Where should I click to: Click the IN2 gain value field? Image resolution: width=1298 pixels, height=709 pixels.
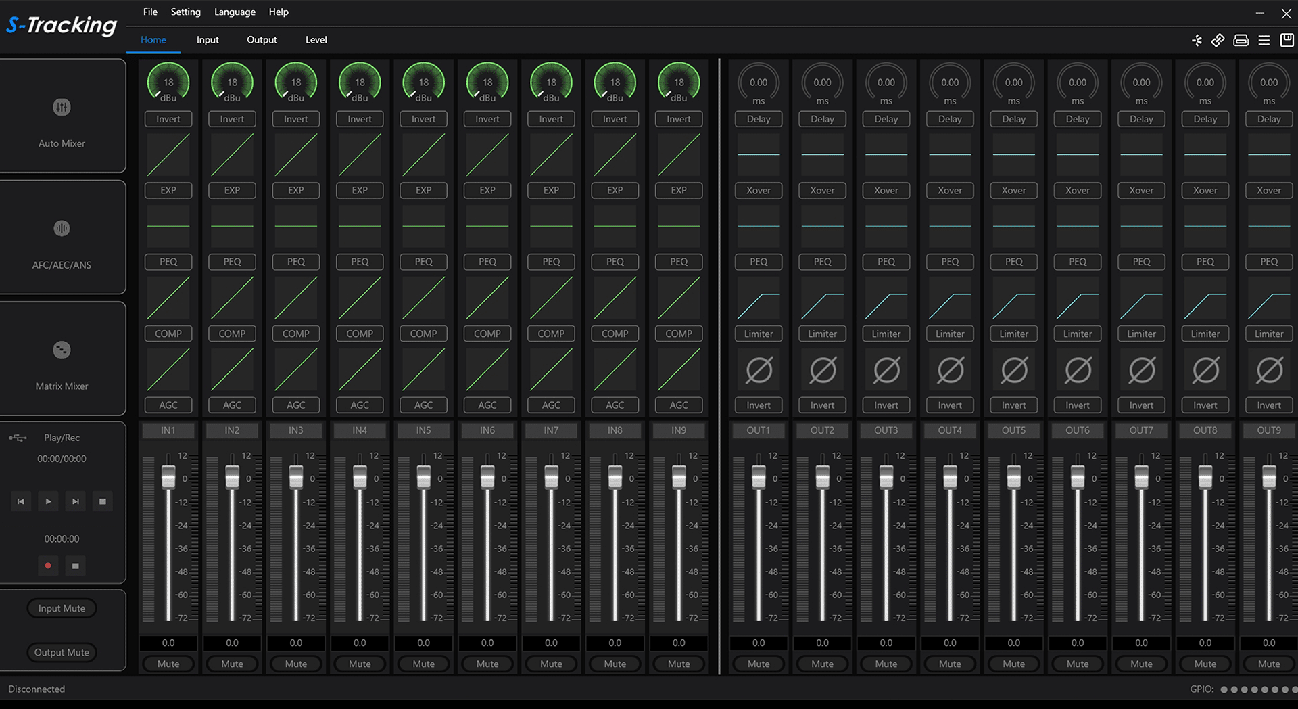[x=232, y=643]
